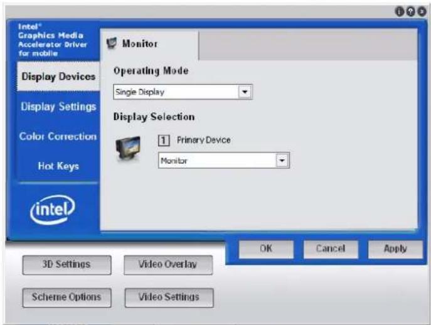Viewport: 431px width, 325px height.
Task: Open Video Settings
Action: click(169, 297)
